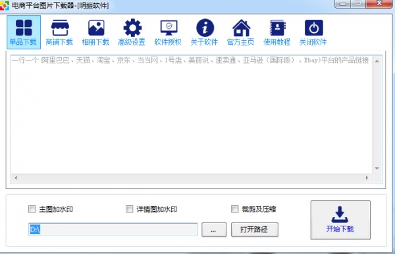This screenshot has height=254, width=395.
Task: Start download with 开始下载 button
Action: (340, 220)
